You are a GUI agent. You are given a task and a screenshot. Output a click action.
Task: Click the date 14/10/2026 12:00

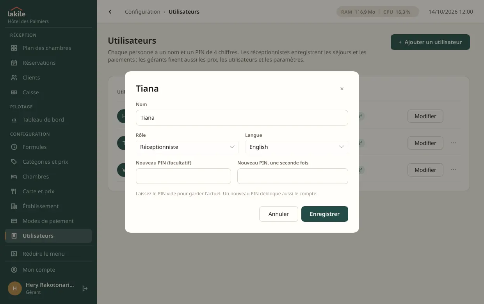coord(451,12)
